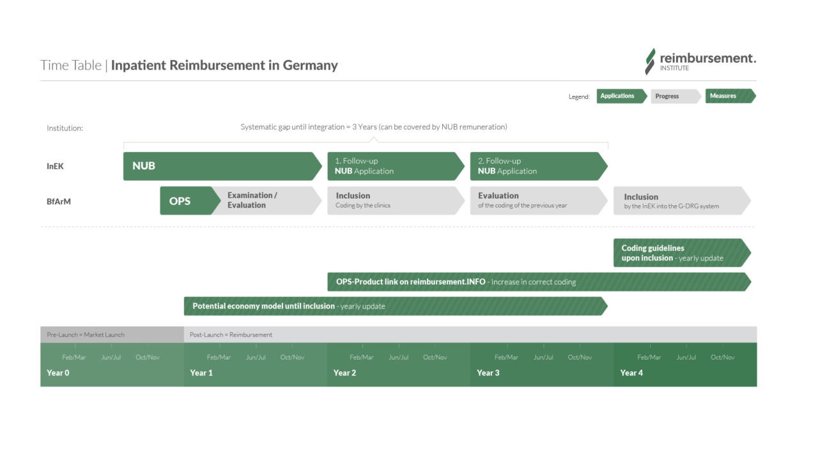818x460 pixels.
Task: Click Jun/Jul in Year 3
Action: [543, 358]
